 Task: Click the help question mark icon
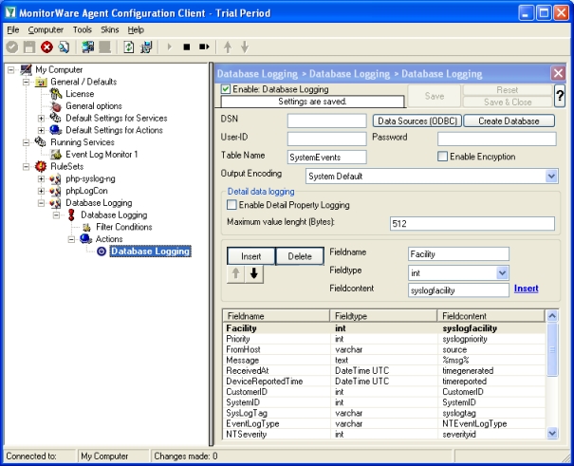click(559, 96)
